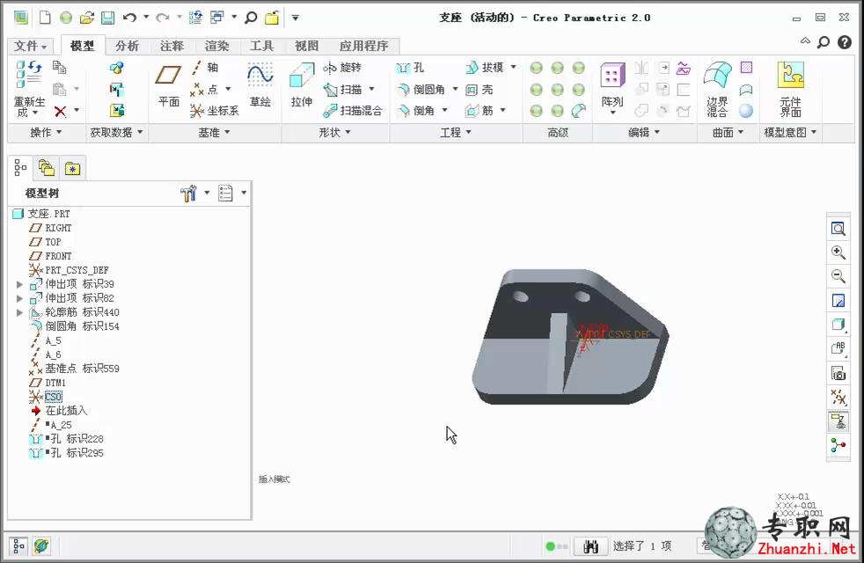Delete with the red X icon
The image size is (864, 563).
(x=60, y=111)
